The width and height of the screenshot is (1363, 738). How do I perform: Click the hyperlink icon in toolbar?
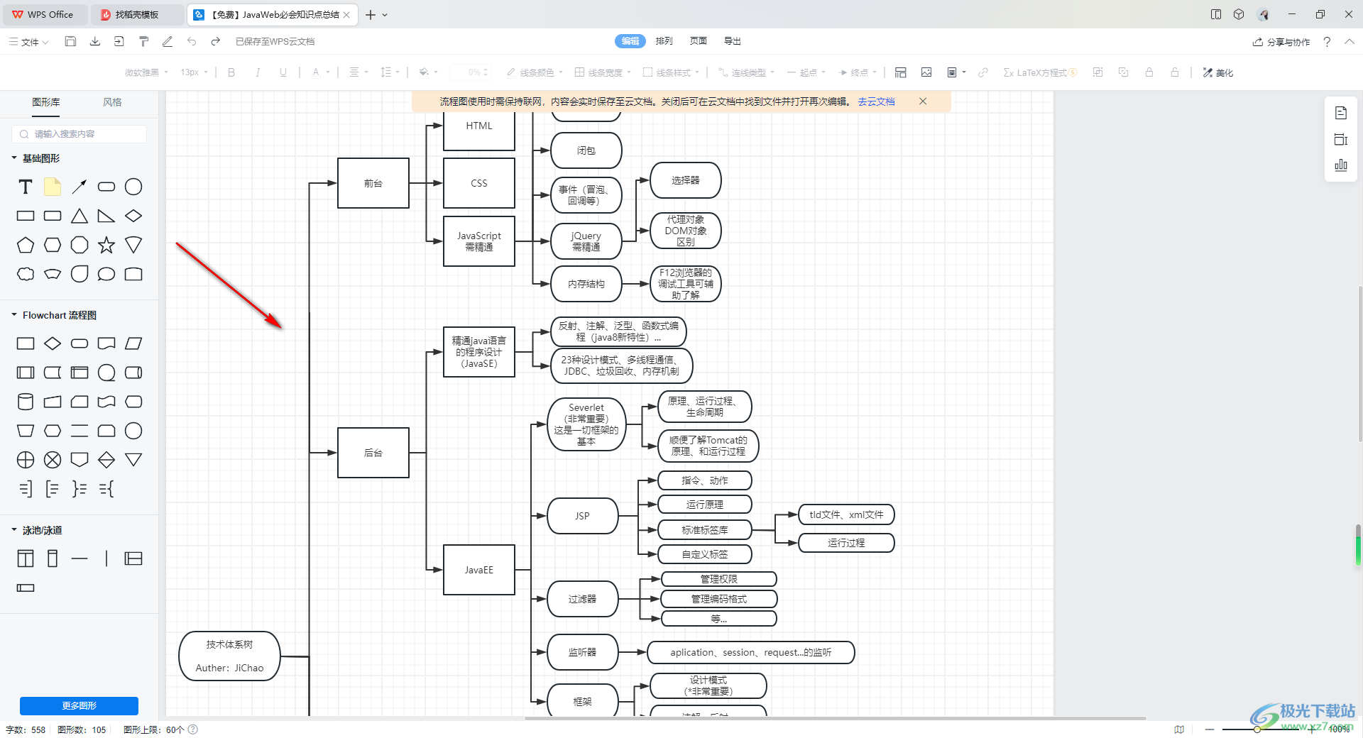(983, 72)
